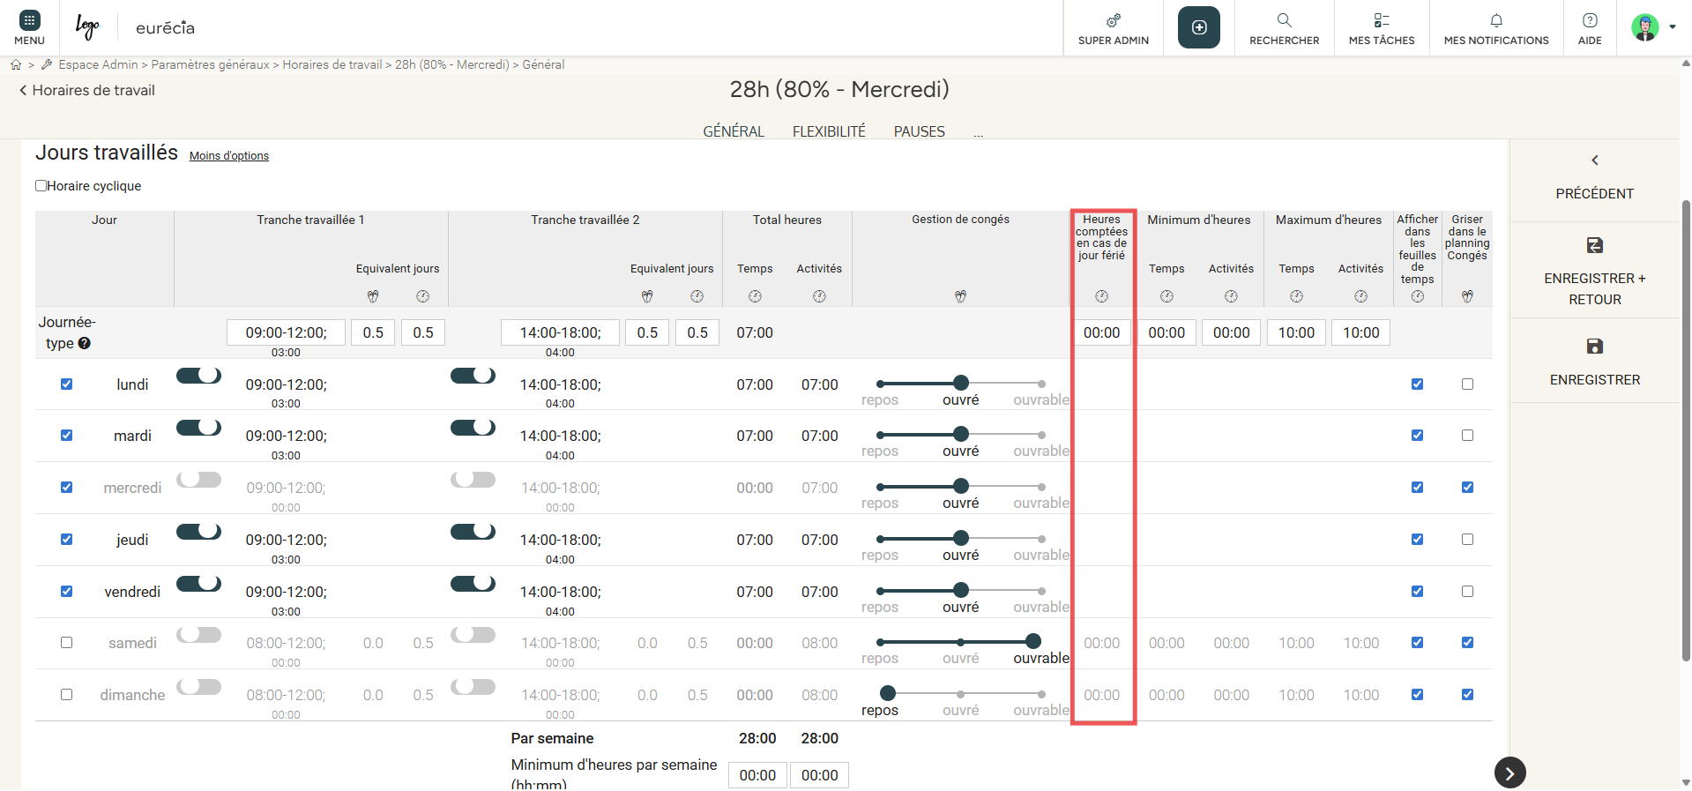
Task: Open the main MENU grid icon
Action: (x=29, y=20)
